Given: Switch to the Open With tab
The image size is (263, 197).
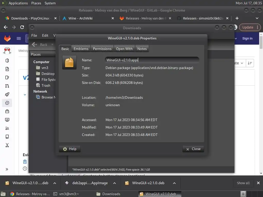Looking at the screenshot, I should coord(124,49).
